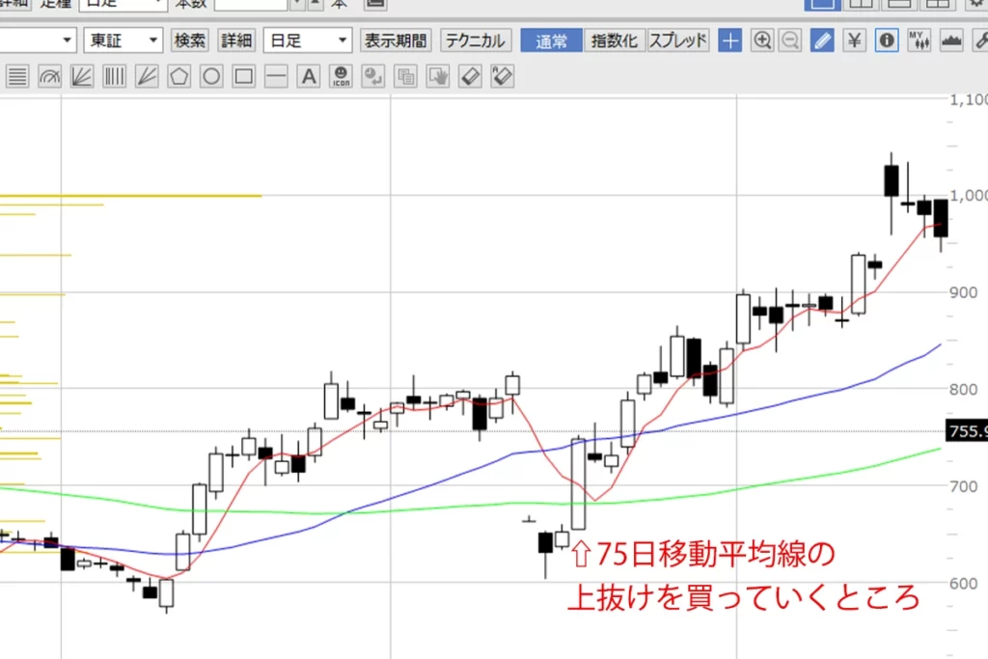Click the zoom in magnifier icon

point(761,41)
